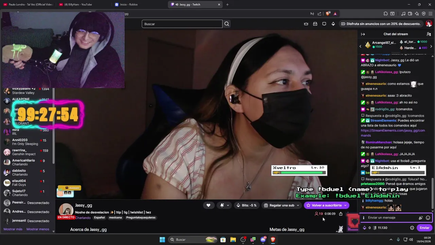Open dabbsito channel in sidebar
This screenshot has height=245, width=435.
(27, 173)
